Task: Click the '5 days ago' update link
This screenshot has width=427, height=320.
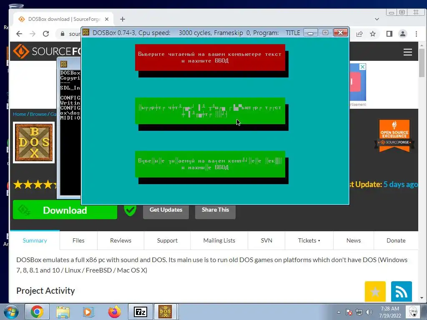Action: (400, 184)
